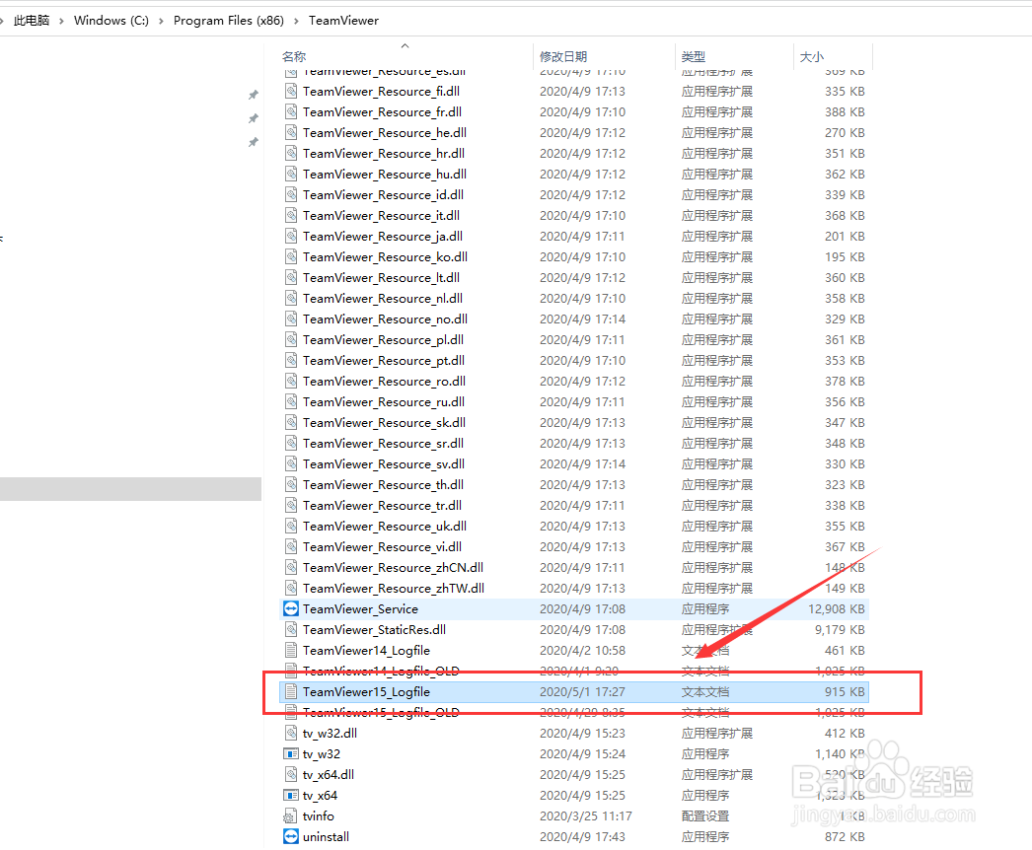Click the 2020/3/25 11:17 modified date
Screen dimensions: 1032x850
point(586,815)
